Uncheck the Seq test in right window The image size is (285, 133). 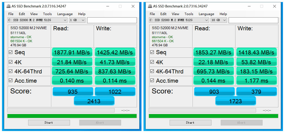pos(152,52)
